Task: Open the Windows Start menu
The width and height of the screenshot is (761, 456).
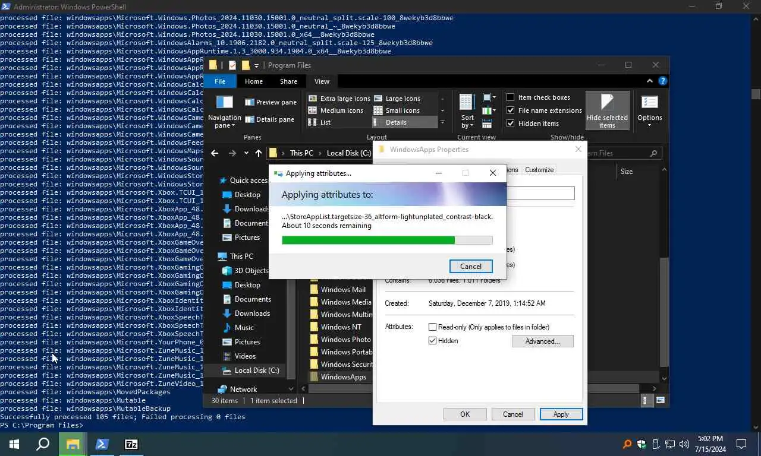Action: (x=14, y=444)
